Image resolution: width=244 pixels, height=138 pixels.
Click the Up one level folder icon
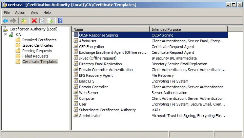click(x=24, y=21)
